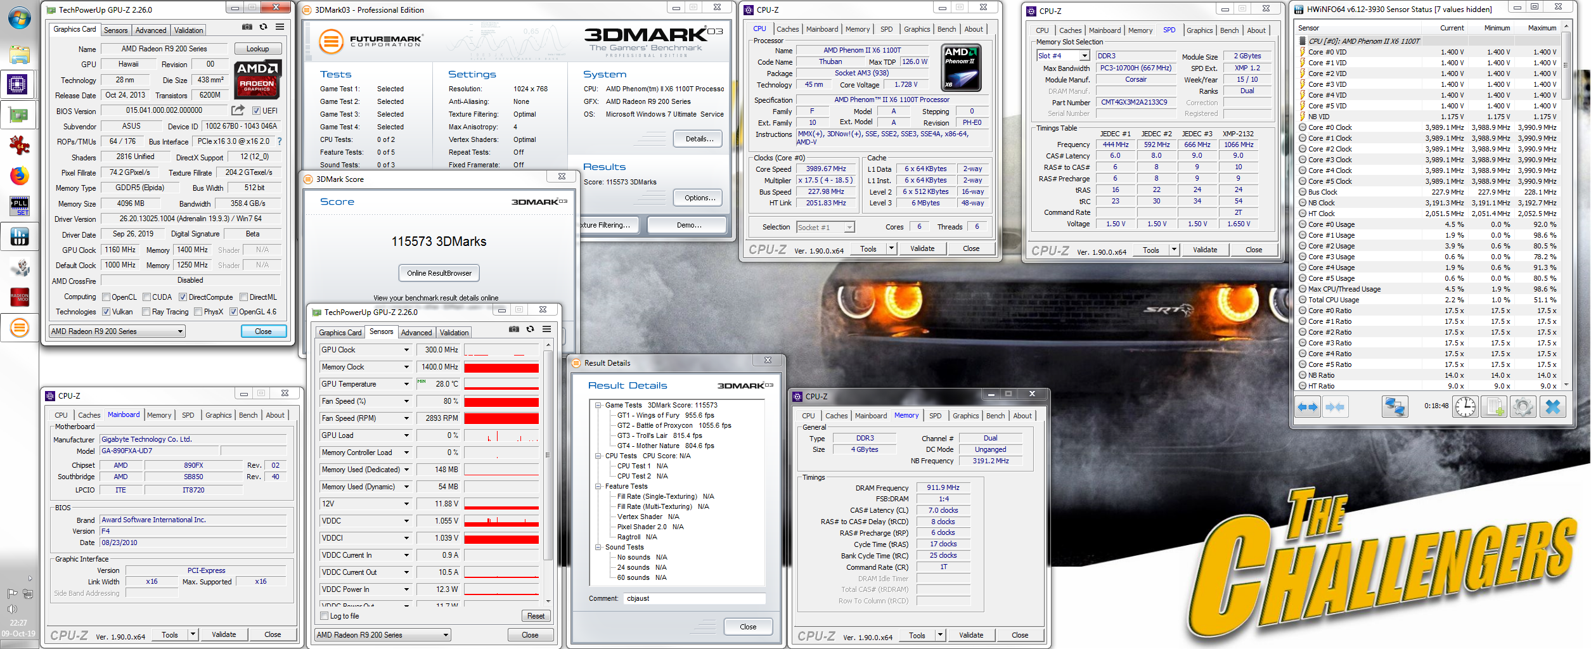Click the refresh icon in GPU-Z Sensors window
The height and width of the screenshot is (649, 1591).
coord(530,329)
